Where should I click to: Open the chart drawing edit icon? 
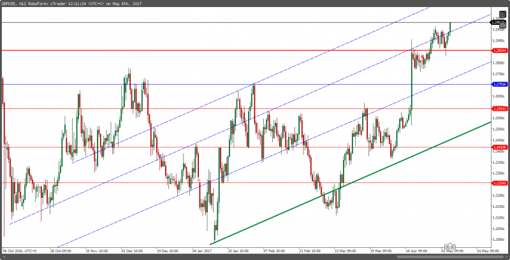pos(502,15)
